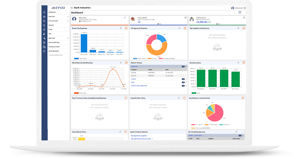This screenshot has height=159, width=302.
Task: Select Inventory Control in the sidebar
Action: coord(54,47)
